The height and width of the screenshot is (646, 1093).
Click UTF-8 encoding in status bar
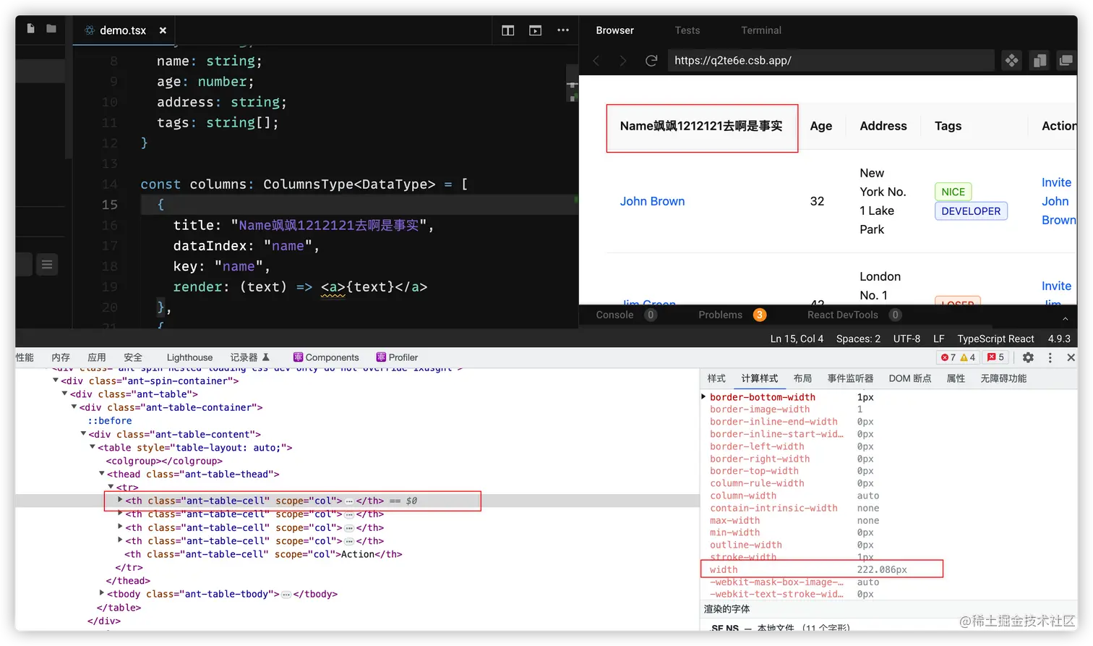[906, 339]
